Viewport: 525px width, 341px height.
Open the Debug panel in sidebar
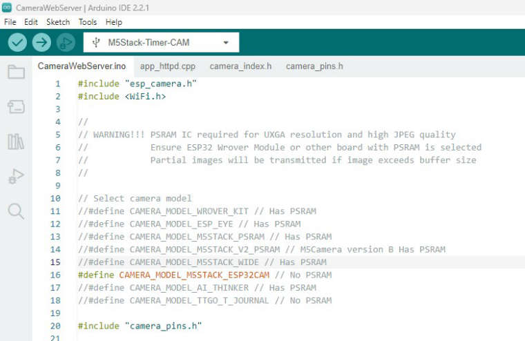(16, 176)
